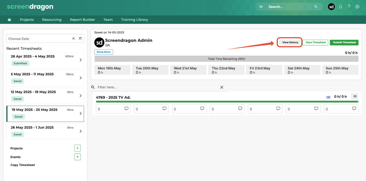Click the Show More button
The image size is (366, 181).
(x=104, y=52)
